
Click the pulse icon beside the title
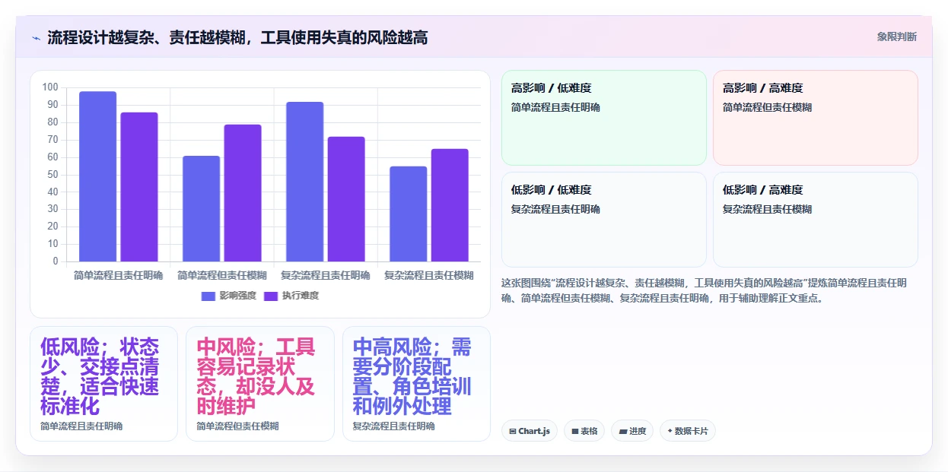36,37
